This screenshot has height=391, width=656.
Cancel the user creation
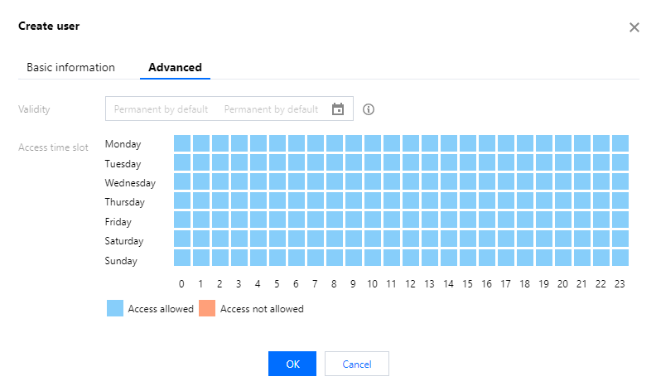click(356, 364)
